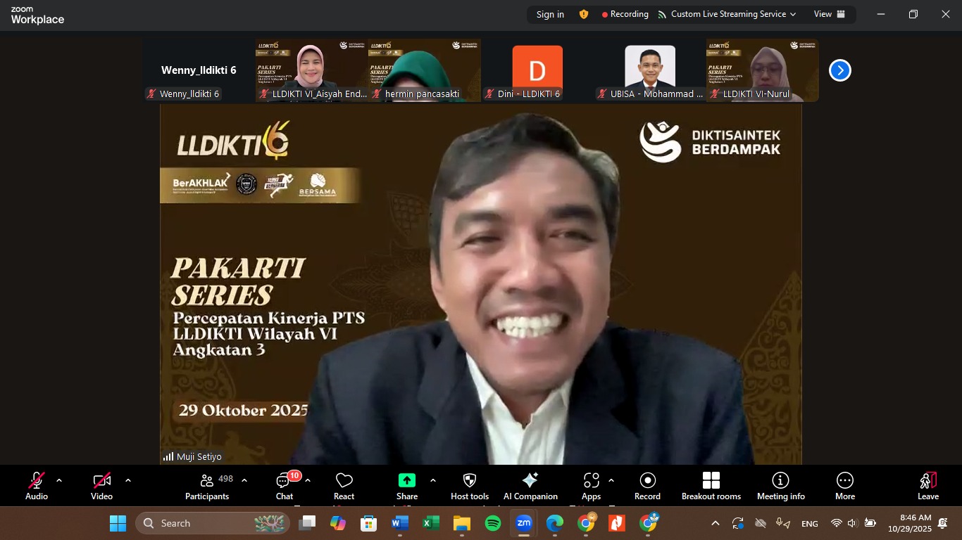Show next participants with blue arrow

pyautogui.click(x=839, y=70)
